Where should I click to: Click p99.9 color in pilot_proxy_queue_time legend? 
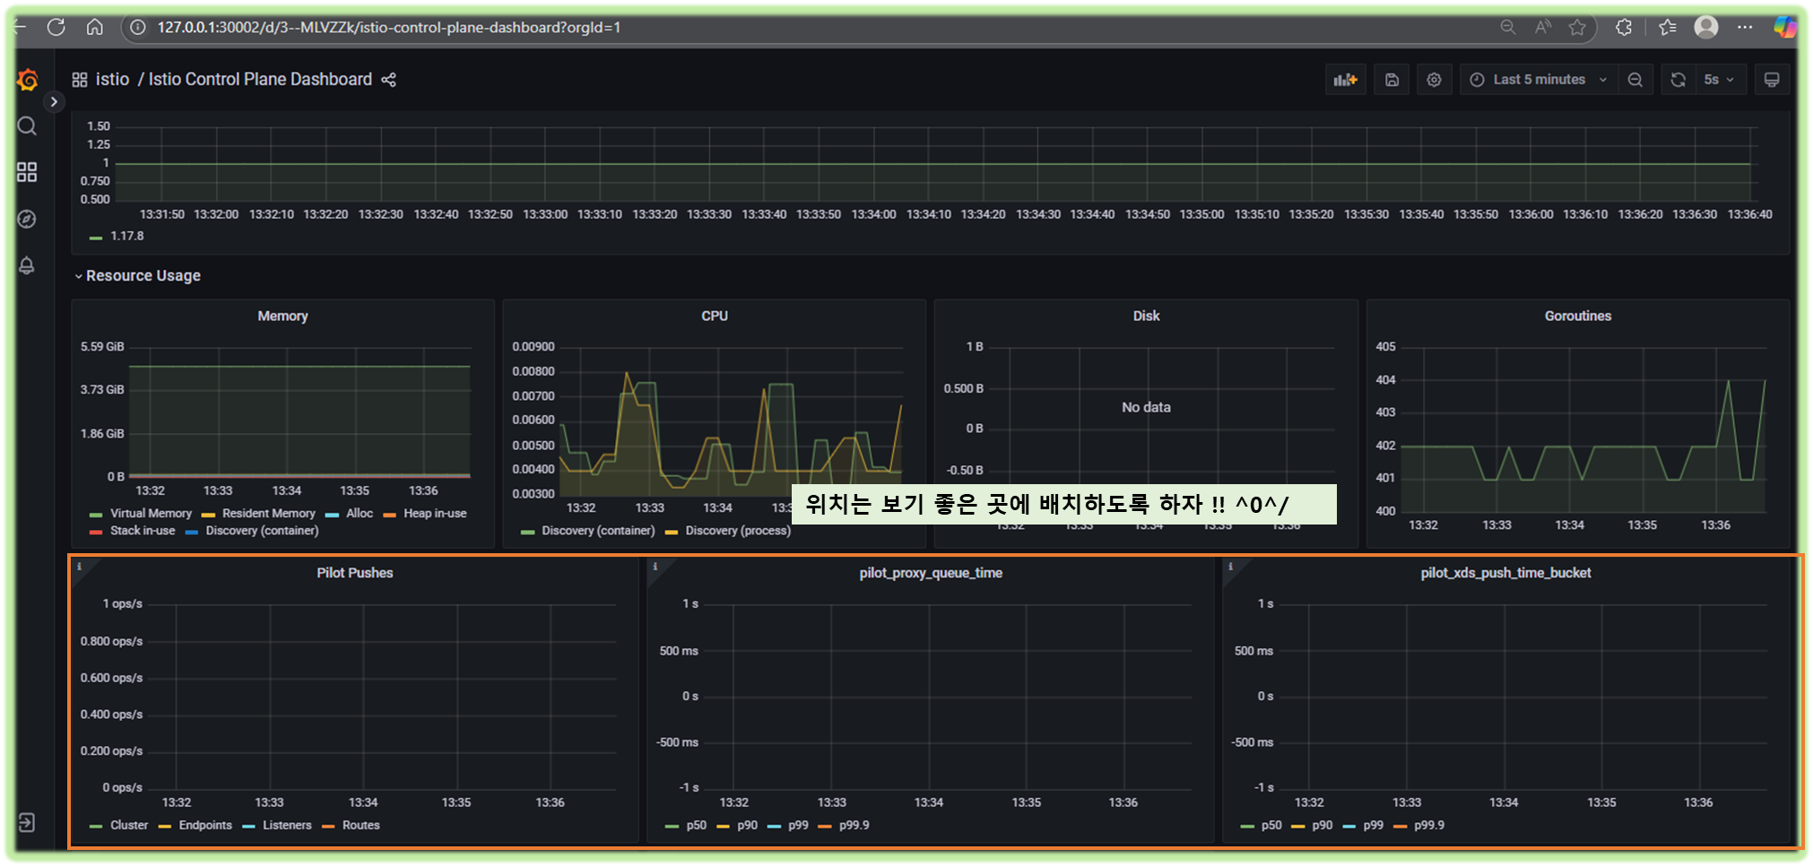(825, 827)
